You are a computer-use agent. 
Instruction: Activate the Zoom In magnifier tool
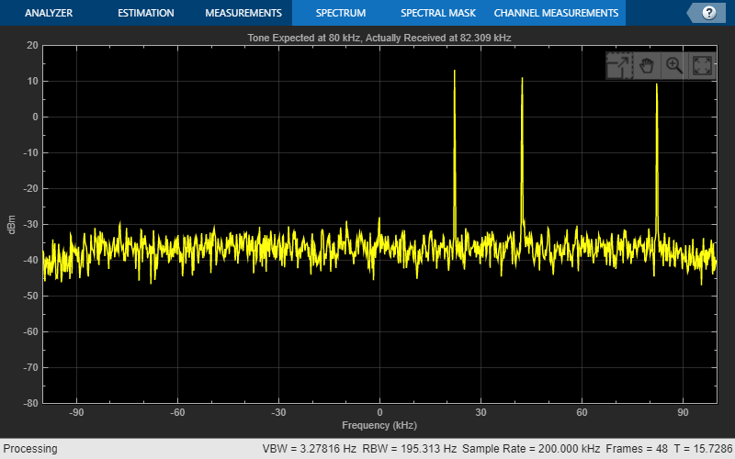click(673, 65)
